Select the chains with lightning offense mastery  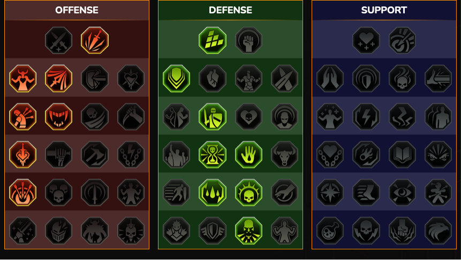[x=131, y=155]
